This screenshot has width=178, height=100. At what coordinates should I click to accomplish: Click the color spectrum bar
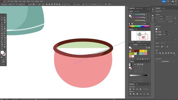click(x=139, y=26)
